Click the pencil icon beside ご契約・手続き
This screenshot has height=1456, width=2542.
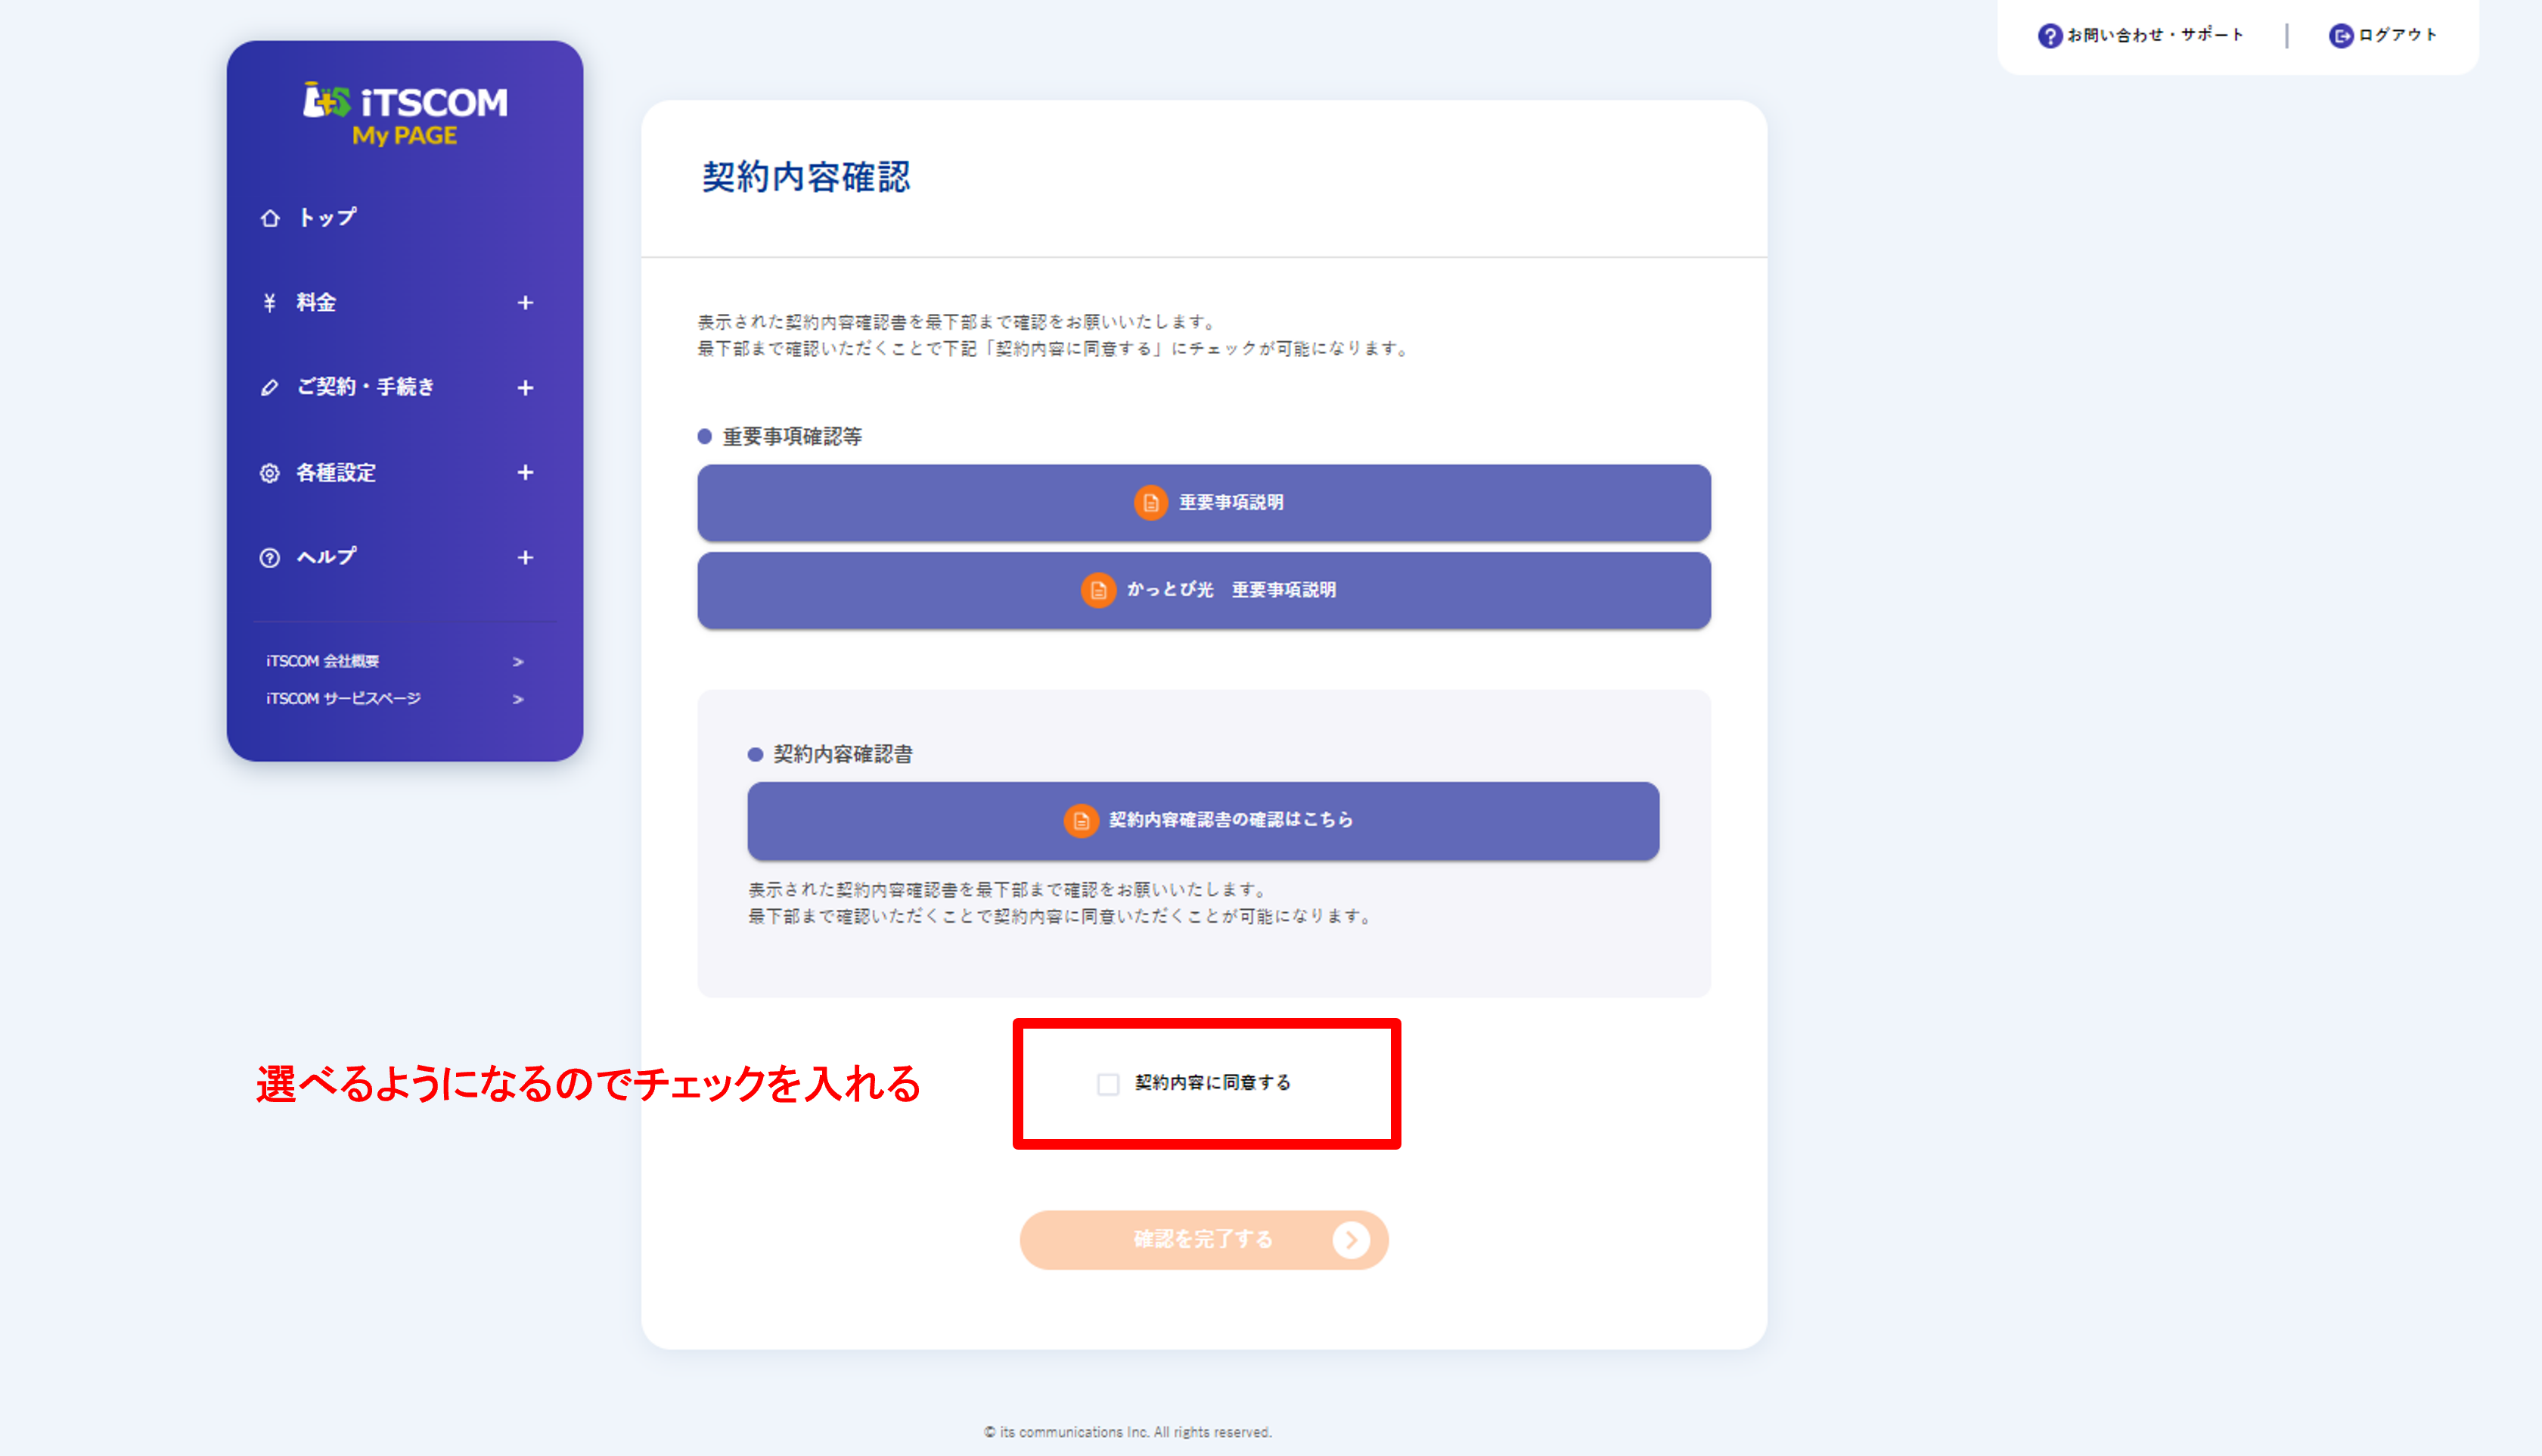point(269,388)
